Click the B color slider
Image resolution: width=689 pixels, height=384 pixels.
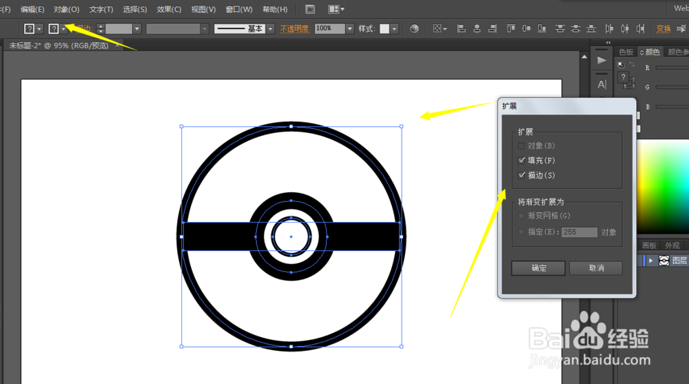[x=672, y=106]
